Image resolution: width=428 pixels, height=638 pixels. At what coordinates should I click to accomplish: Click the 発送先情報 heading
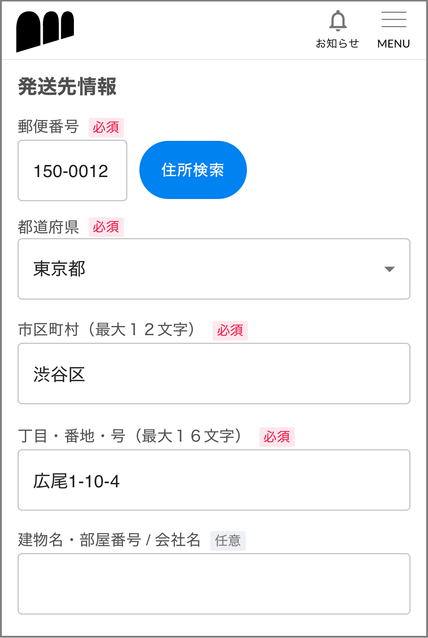(67, 87)
